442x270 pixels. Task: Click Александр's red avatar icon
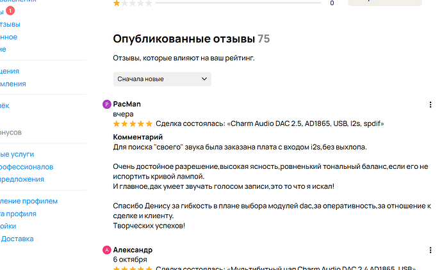(x=106, y=250)
